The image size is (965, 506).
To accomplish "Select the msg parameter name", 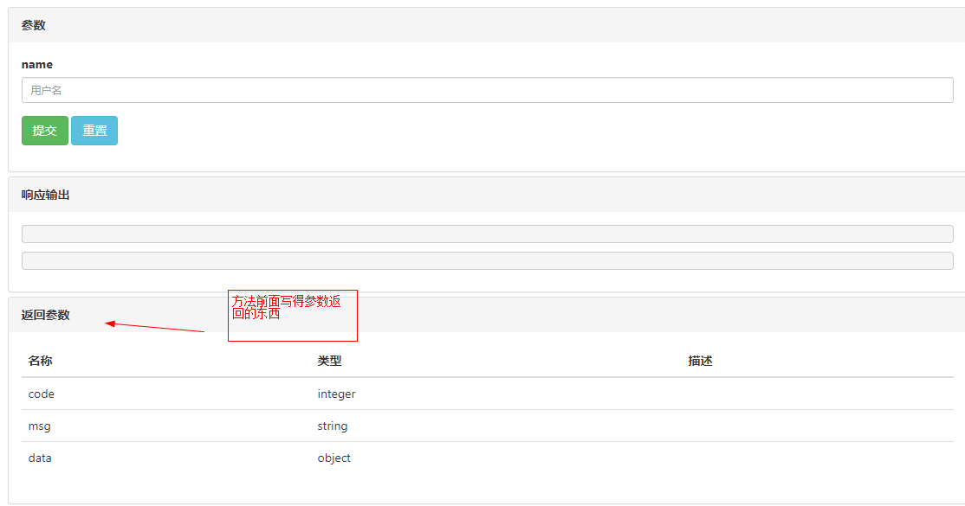I will pyautogui.click(x=39, y=426).
